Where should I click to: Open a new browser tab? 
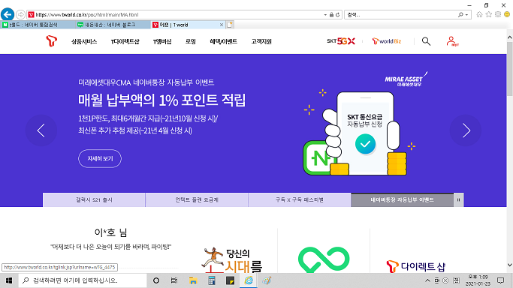click(230, 25)
